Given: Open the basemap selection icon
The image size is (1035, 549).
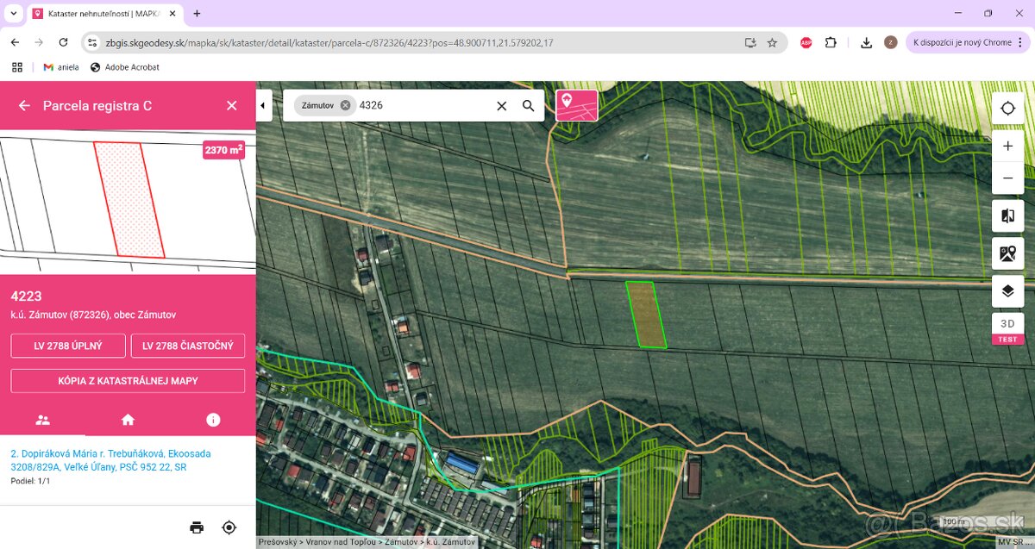Looking at the screenshot, I should [1007, 253].
